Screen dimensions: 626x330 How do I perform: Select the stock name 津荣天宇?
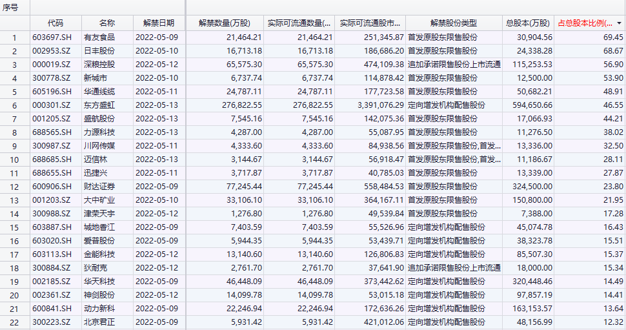tap(99, 214)
